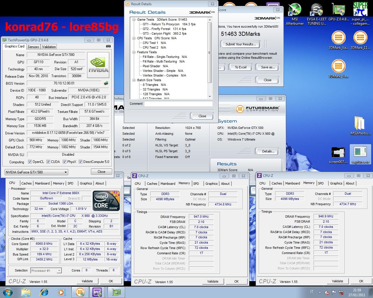Screen dimensions: 373x298
Task: Collapse Batch Size Tests tree node
Action: [x=134, y=80]
